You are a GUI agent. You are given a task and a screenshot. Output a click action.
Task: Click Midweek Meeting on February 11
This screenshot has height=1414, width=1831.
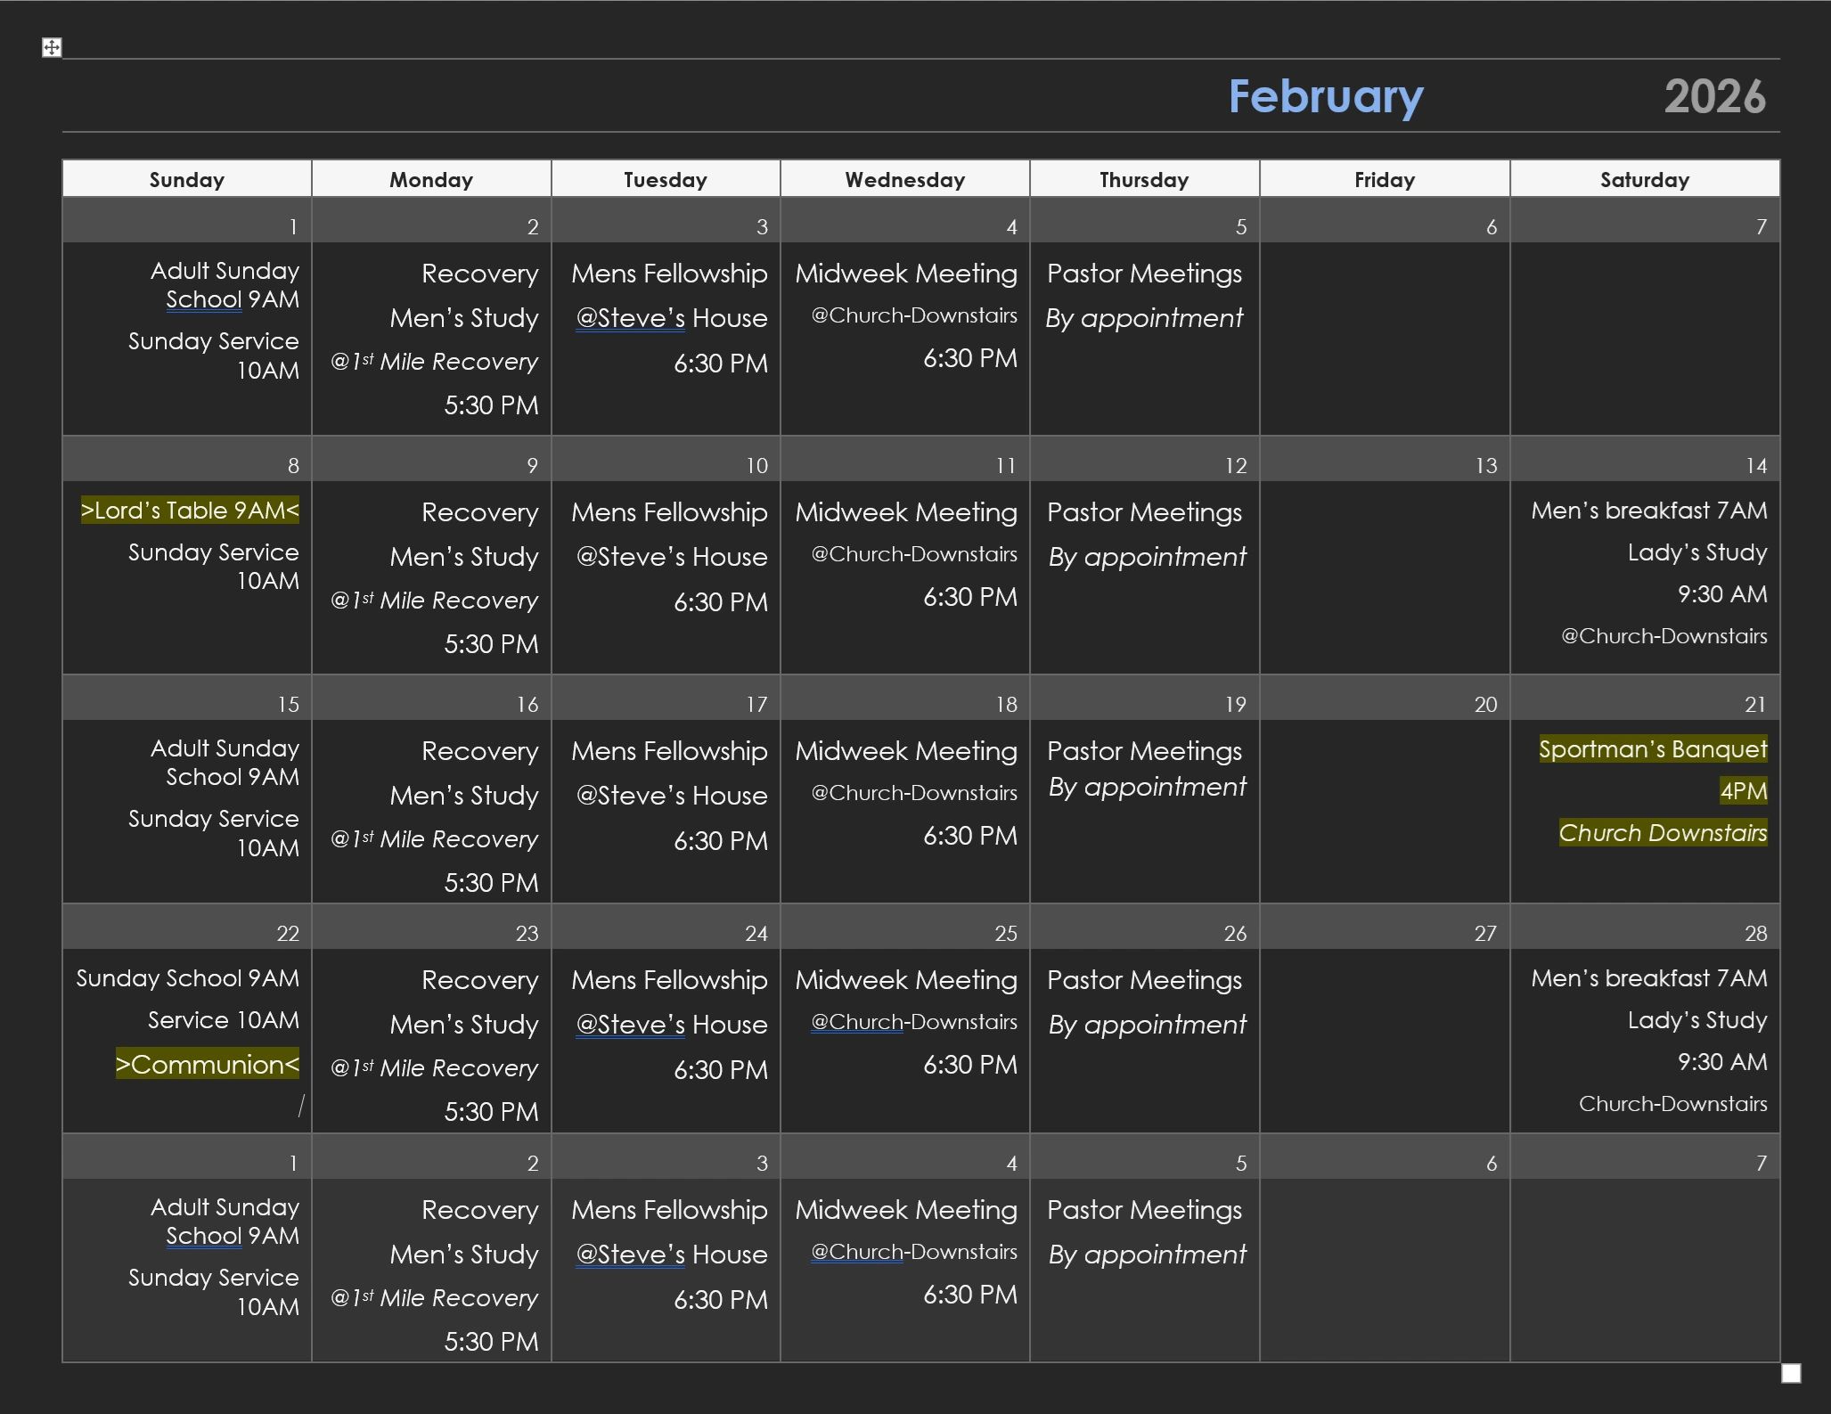[x=905, y=512]
